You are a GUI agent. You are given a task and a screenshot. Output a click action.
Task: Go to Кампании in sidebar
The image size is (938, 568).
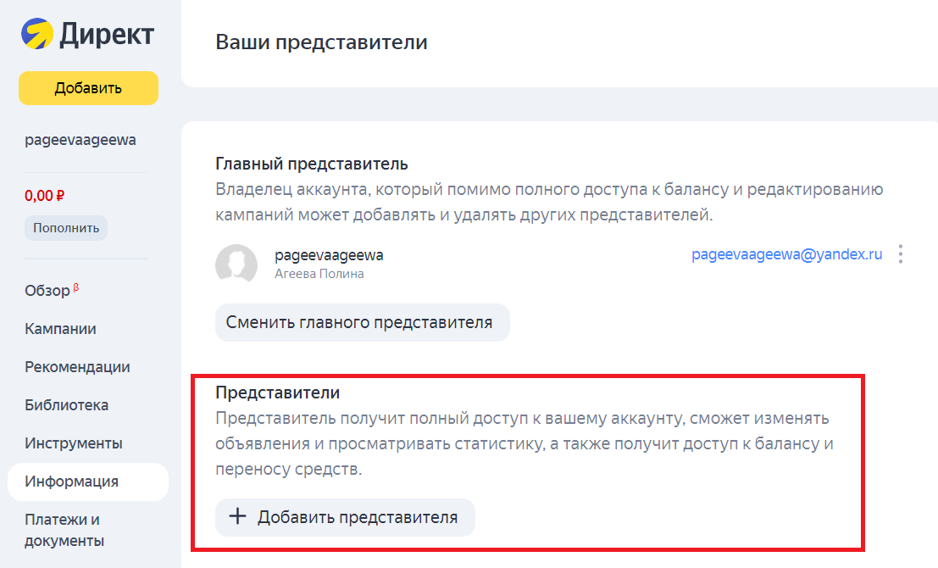[60, 329]
